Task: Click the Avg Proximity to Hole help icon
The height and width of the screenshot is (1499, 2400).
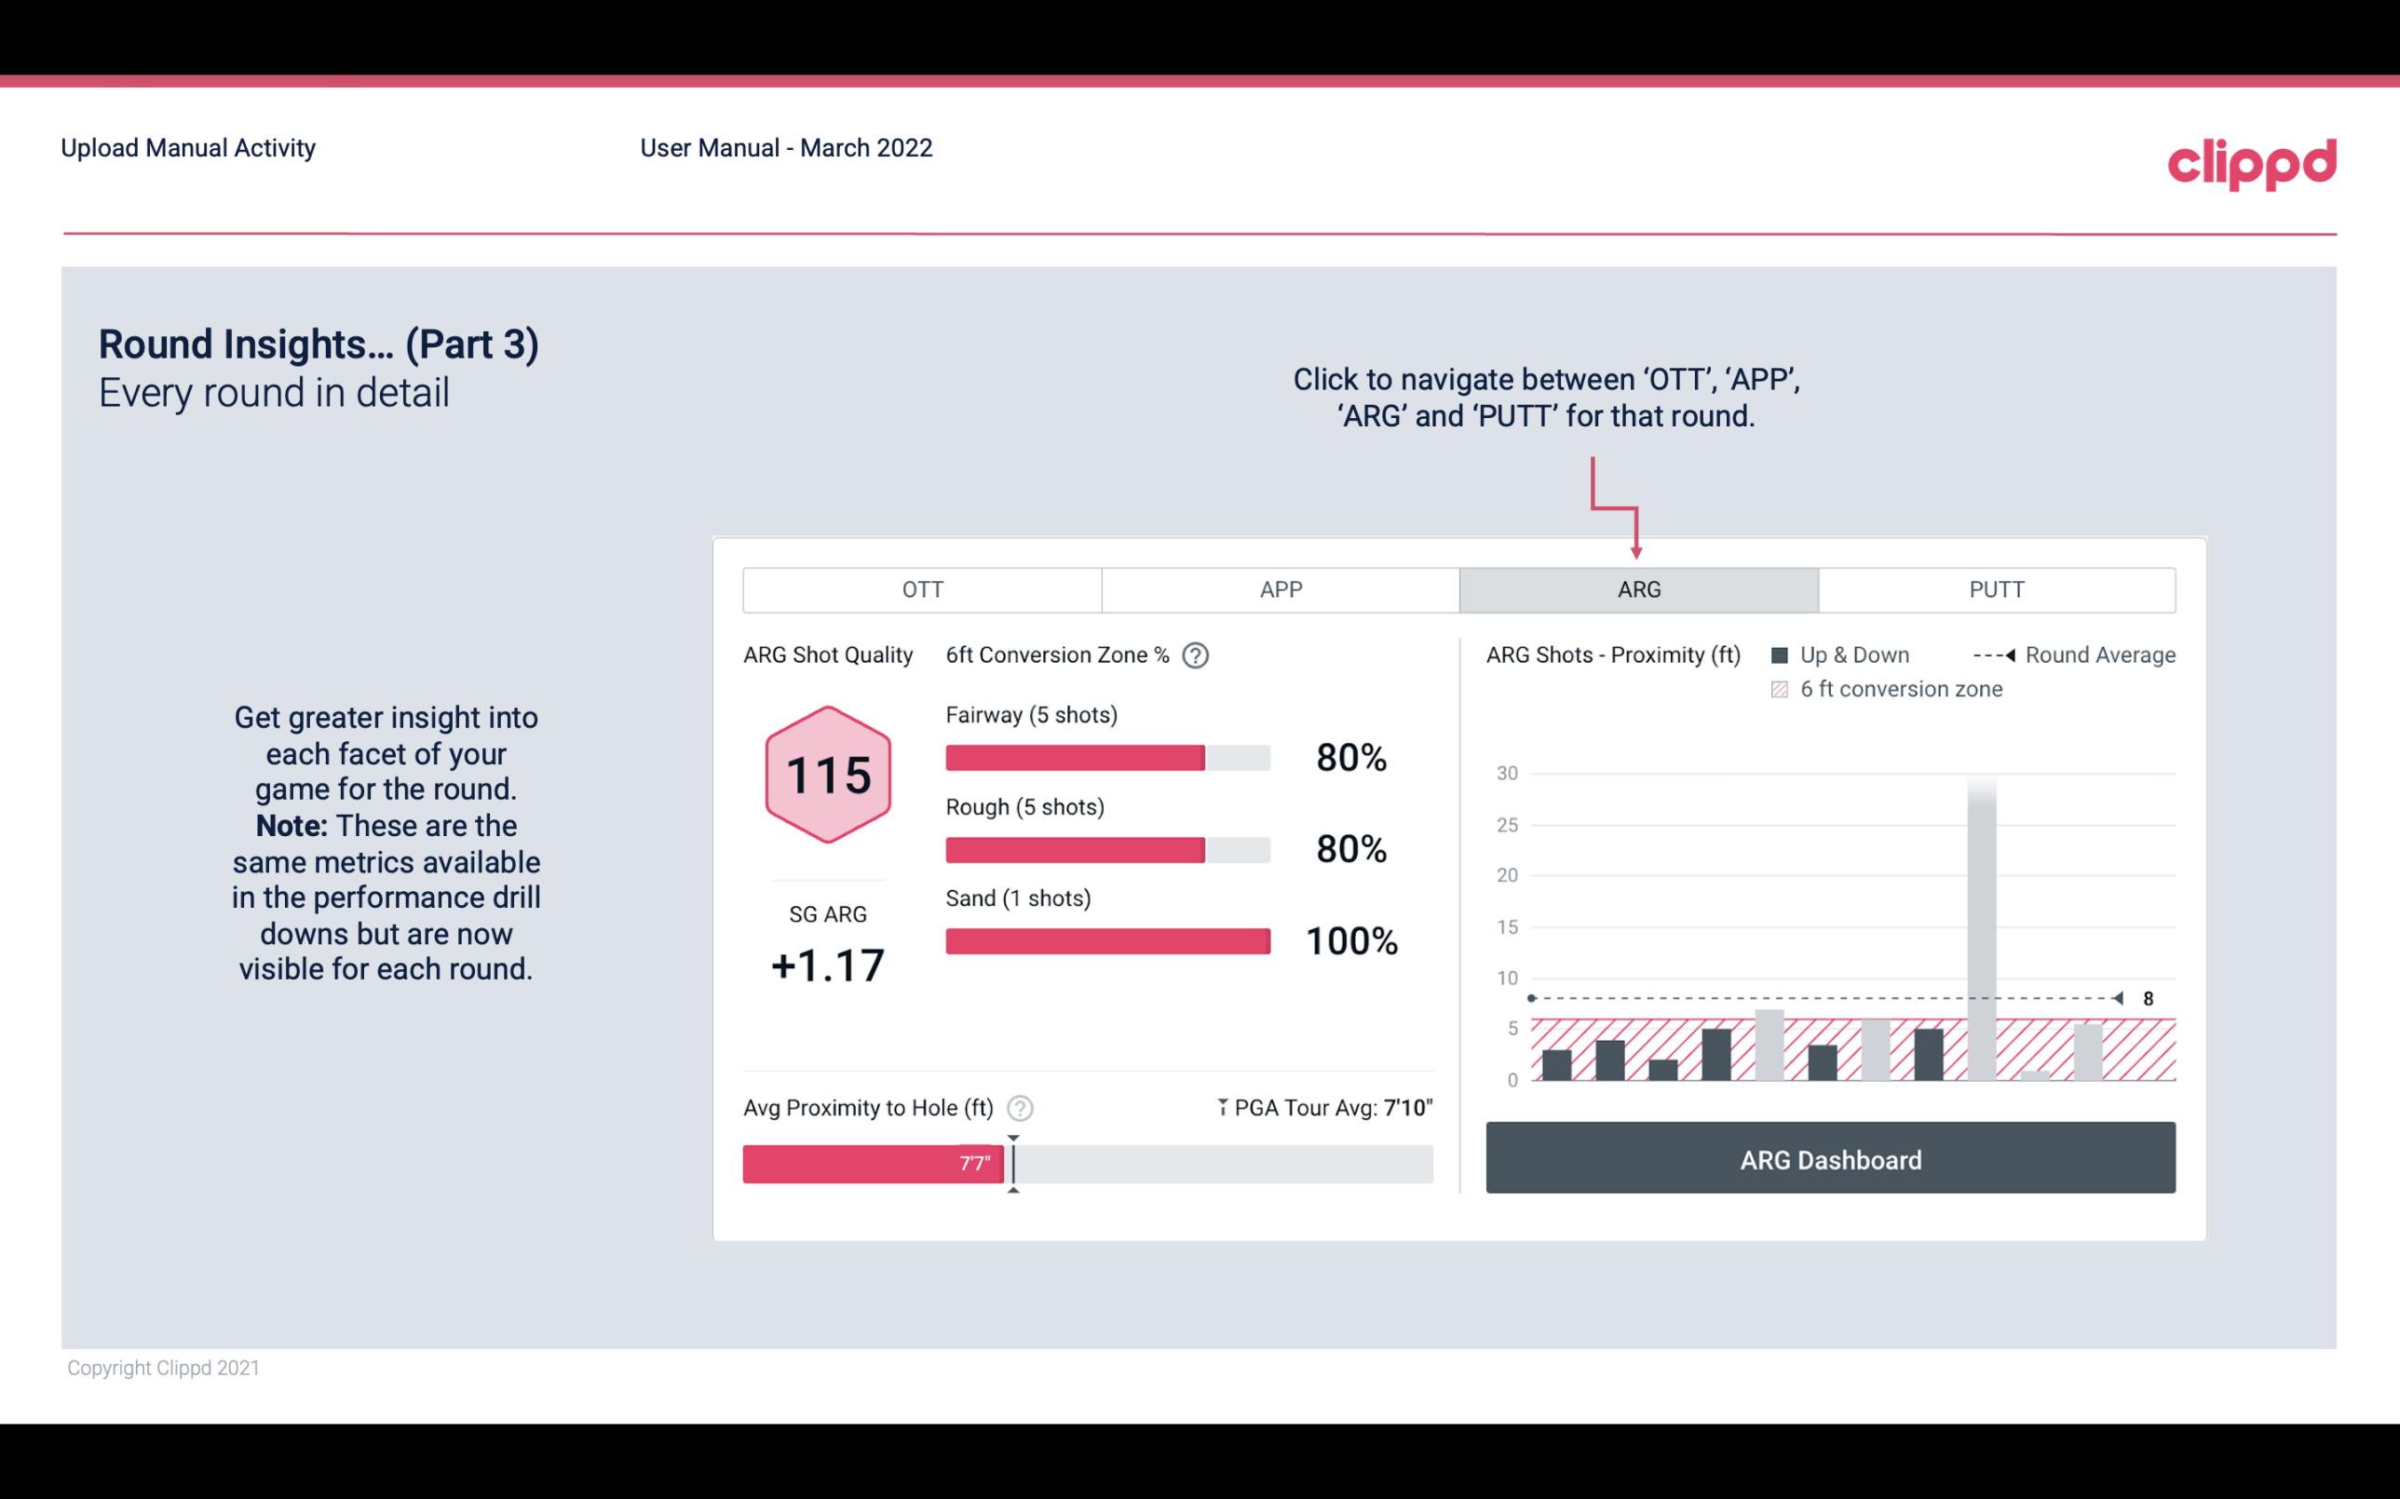Action: tap(1019, 1107)
